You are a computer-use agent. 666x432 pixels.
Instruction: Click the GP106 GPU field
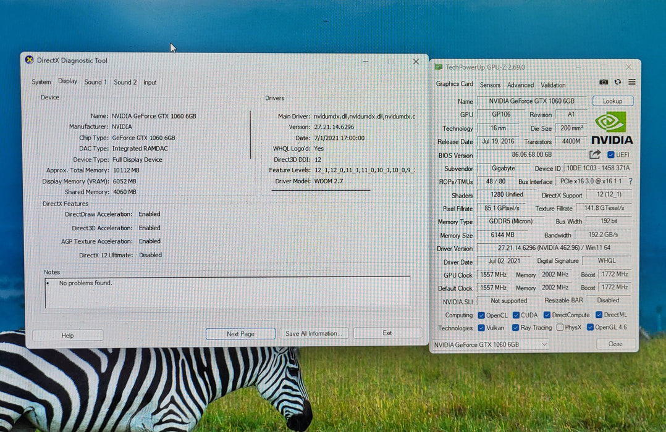pyautogui.click(x=501, y=114)
